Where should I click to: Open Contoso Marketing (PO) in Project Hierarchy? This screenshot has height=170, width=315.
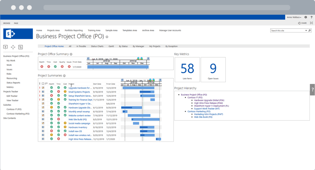pos(199,112)
